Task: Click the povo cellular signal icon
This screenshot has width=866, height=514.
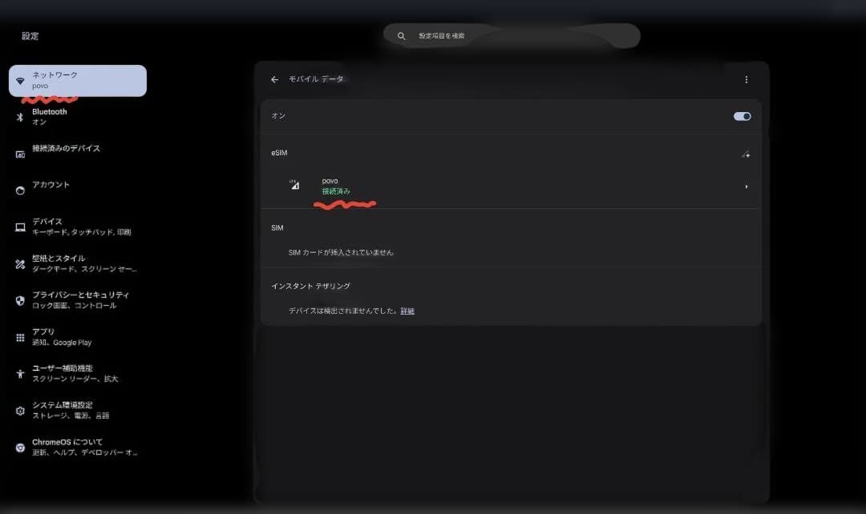Action: click(296, 185)
